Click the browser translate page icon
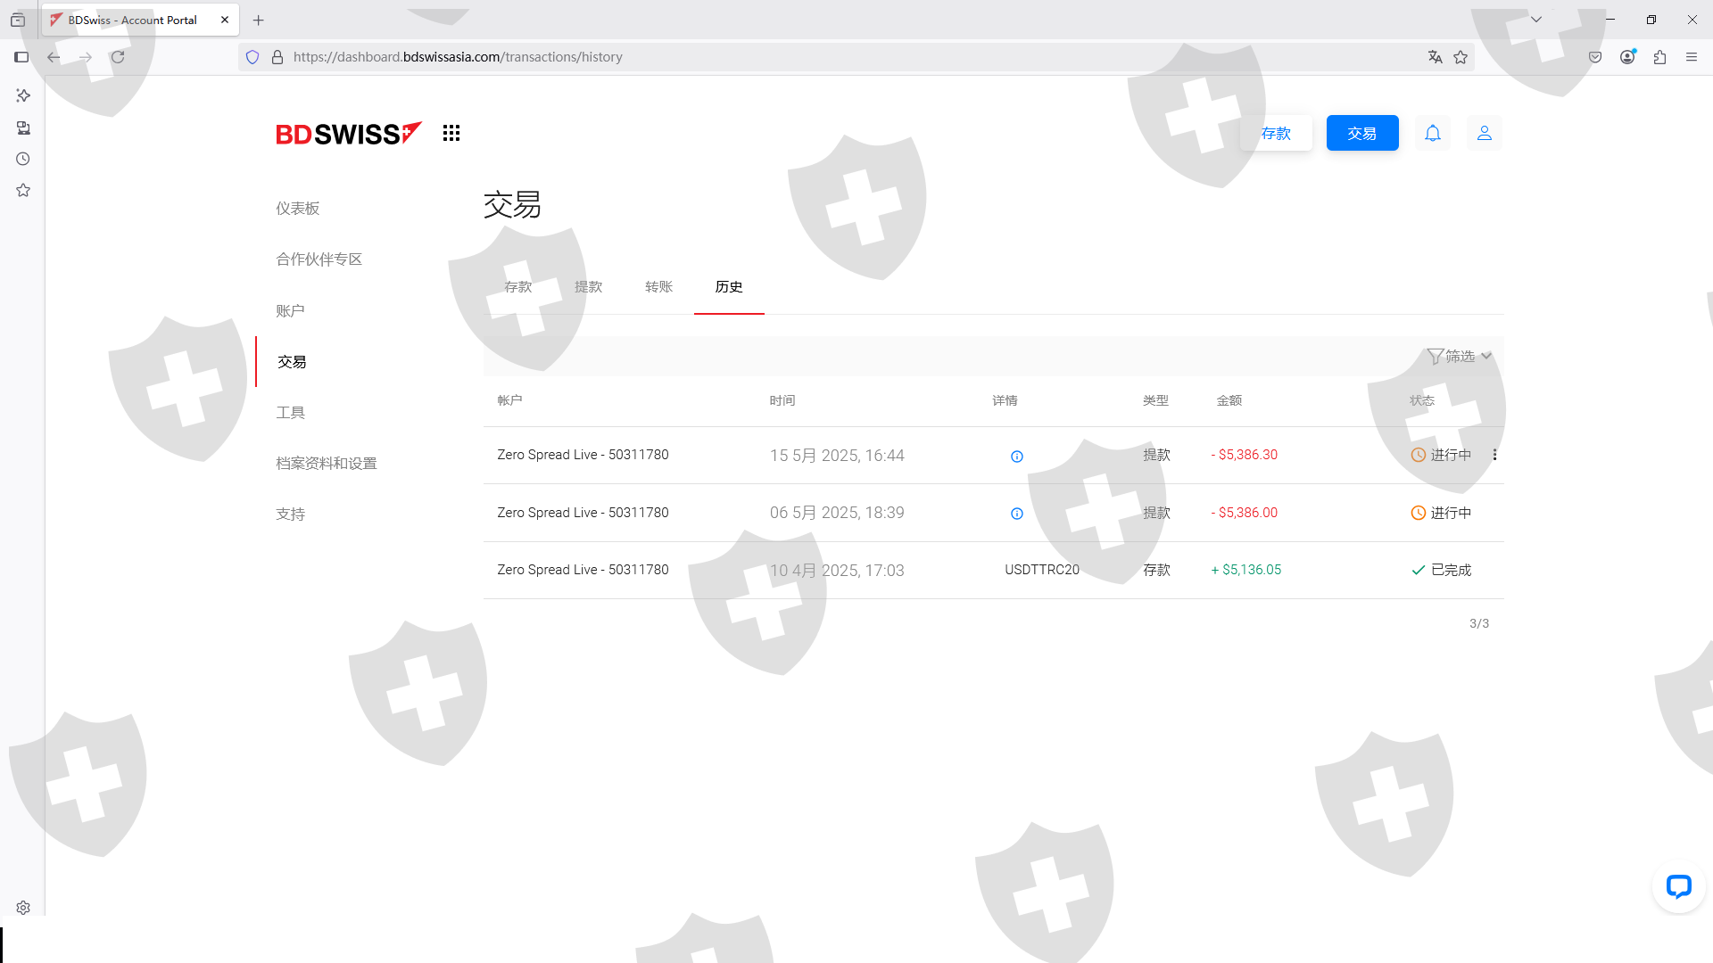Viewport: 1713px width, 963px height. pos(1435,57)
